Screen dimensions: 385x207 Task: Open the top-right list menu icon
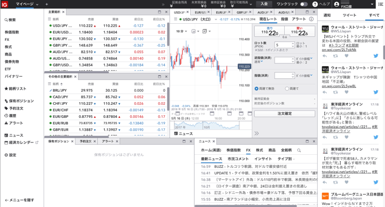pyautogui.click(x=380, y=4)
